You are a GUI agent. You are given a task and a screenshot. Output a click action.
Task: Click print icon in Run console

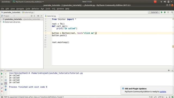click(x=6, y=87)
